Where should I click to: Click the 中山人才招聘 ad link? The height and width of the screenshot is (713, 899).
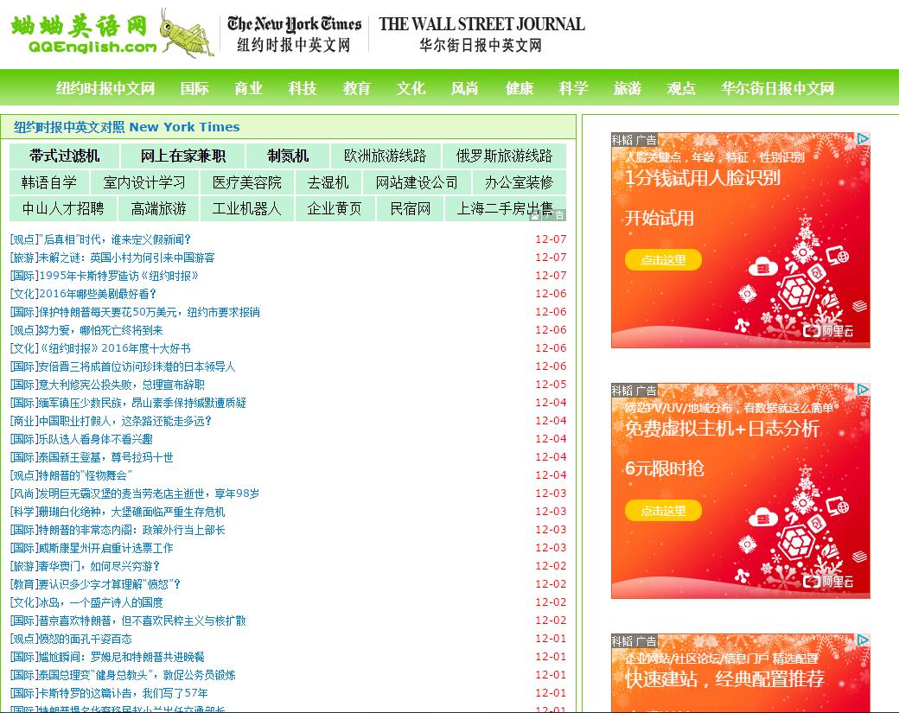(x=63, y=208)
